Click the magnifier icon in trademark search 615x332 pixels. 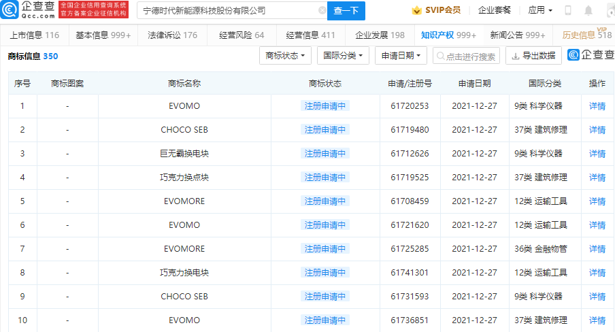(x=440, y=56)
